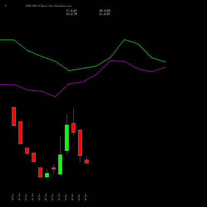This screenshot has width=207, height=207.
Task: Select the '27 Nov' date label
Action: point(53,197)
